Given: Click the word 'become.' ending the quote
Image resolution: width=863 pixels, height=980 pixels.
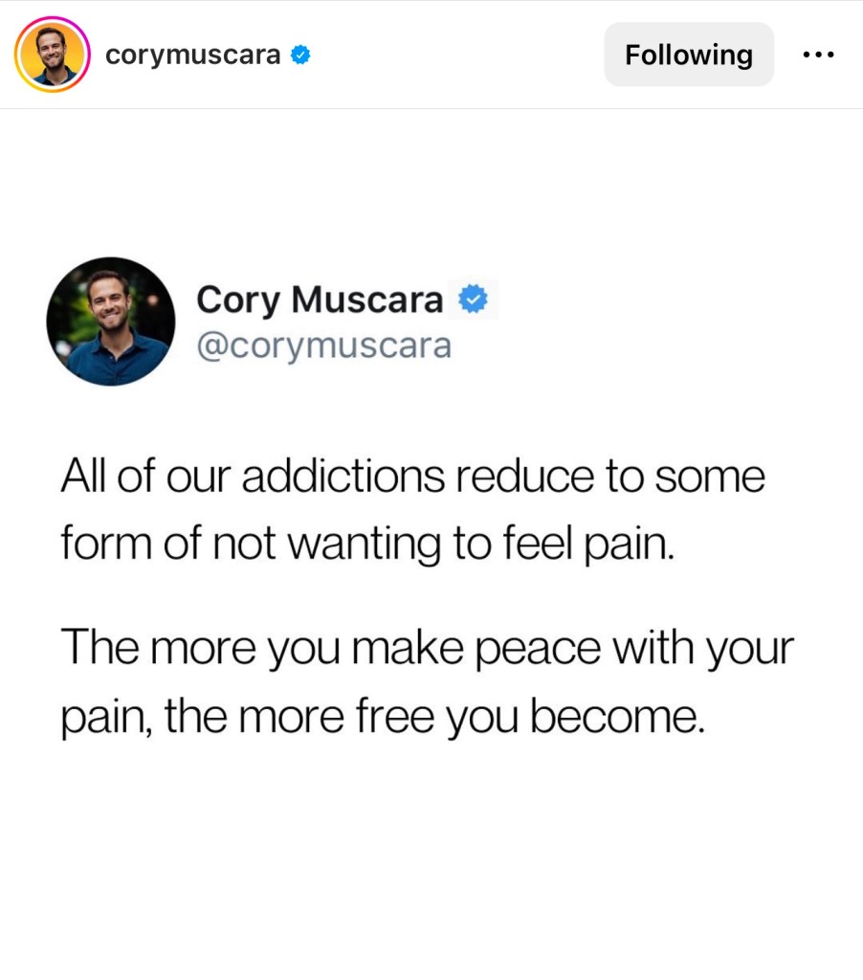Looking at the screenshot, I should [x=617, y=716].
